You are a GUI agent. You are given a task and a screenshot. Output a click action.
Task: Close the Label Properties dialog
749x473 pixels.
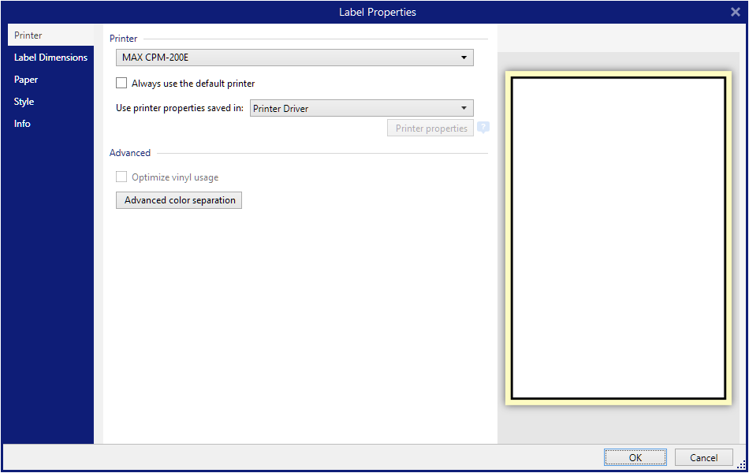(x=735, y=12)
